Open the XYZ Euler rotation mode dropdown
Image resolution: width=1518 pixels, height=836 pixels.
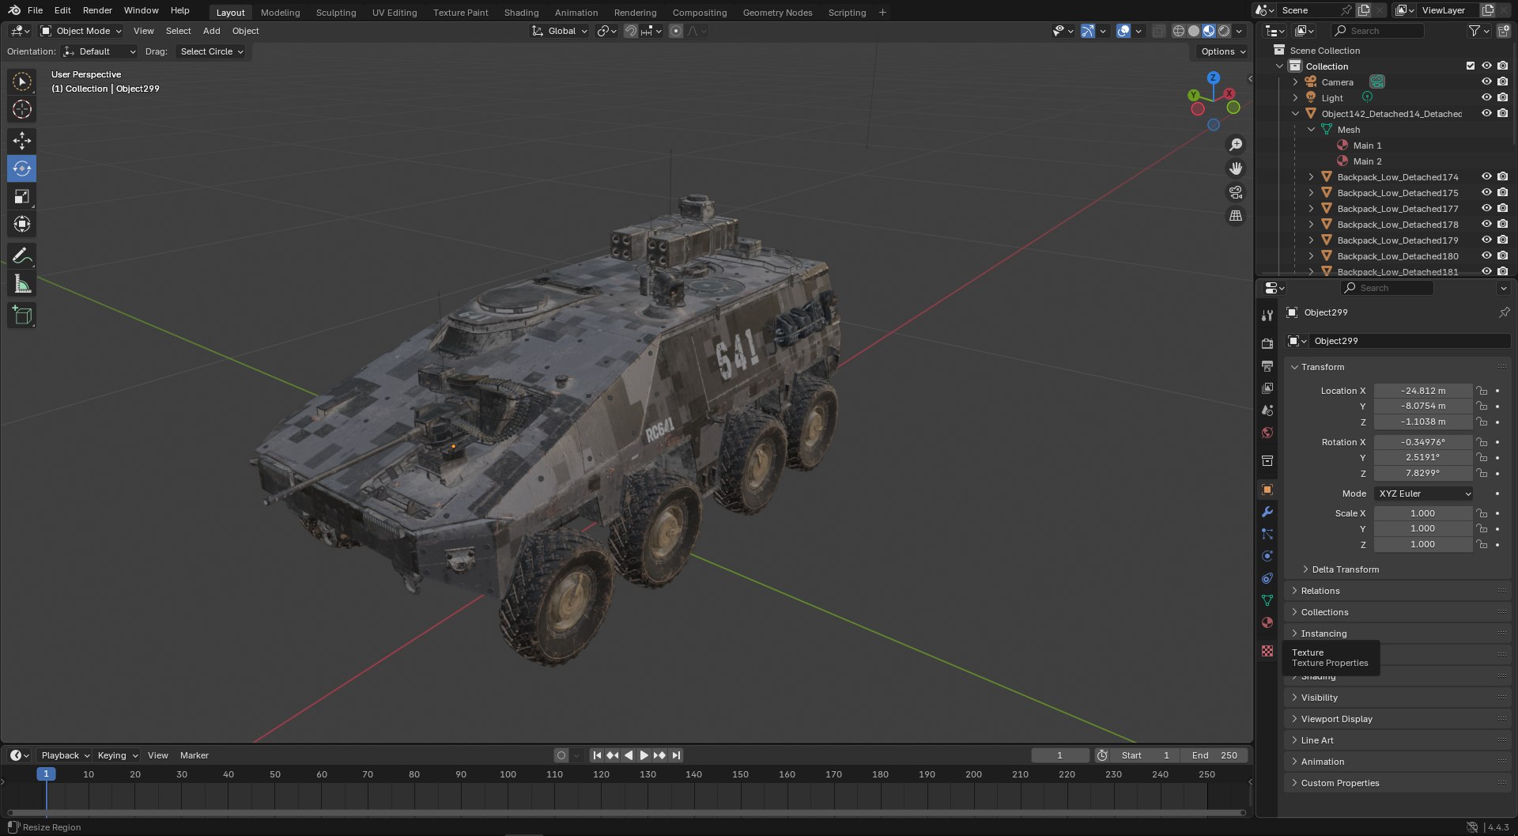click(1424, 494)
